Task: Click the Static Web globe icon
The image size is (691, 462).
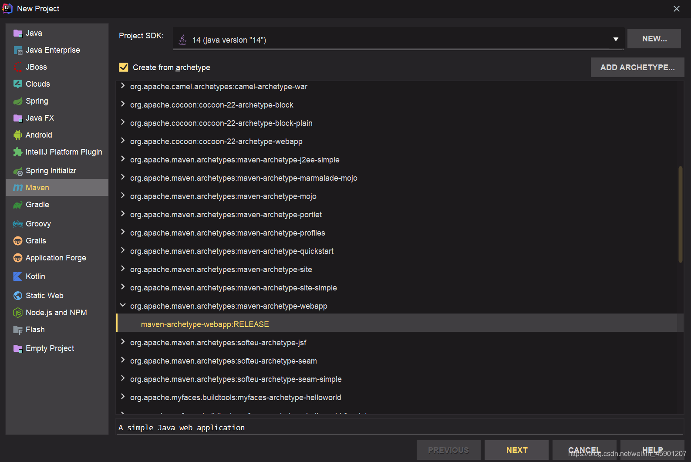Action: (x=18, y=296)
